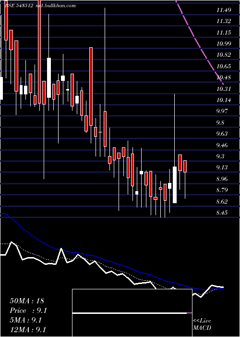Click the 11.32 price axis label
The width and height of the screenshot is (240, 337).
click(224, 21)
